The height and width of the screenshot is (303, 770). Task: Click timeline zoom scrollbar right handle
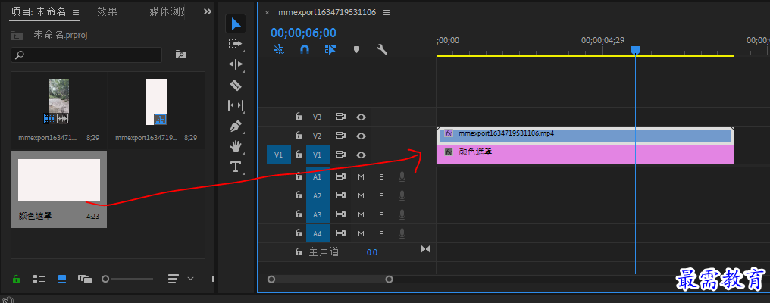point(389,279)
